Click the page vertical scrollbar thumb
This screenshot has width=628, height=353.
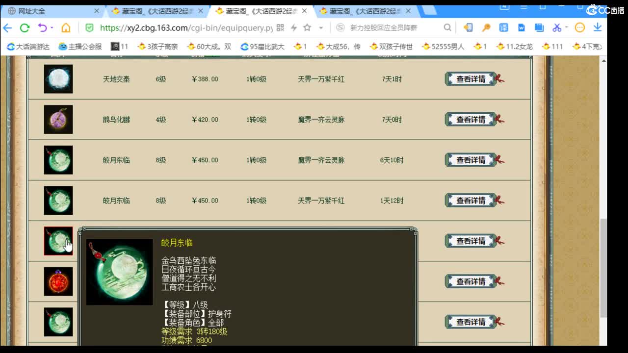coord(603,268)
